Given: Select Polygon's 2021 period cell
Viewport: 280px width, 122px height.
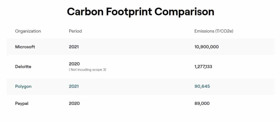Looking at the screenshot, I should (74, 86).
